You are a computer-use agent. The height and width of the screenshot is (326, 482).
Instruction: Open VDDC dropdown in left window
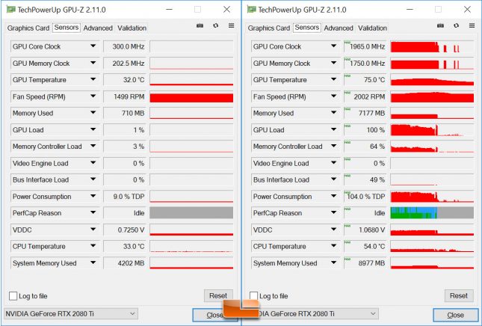93,230
